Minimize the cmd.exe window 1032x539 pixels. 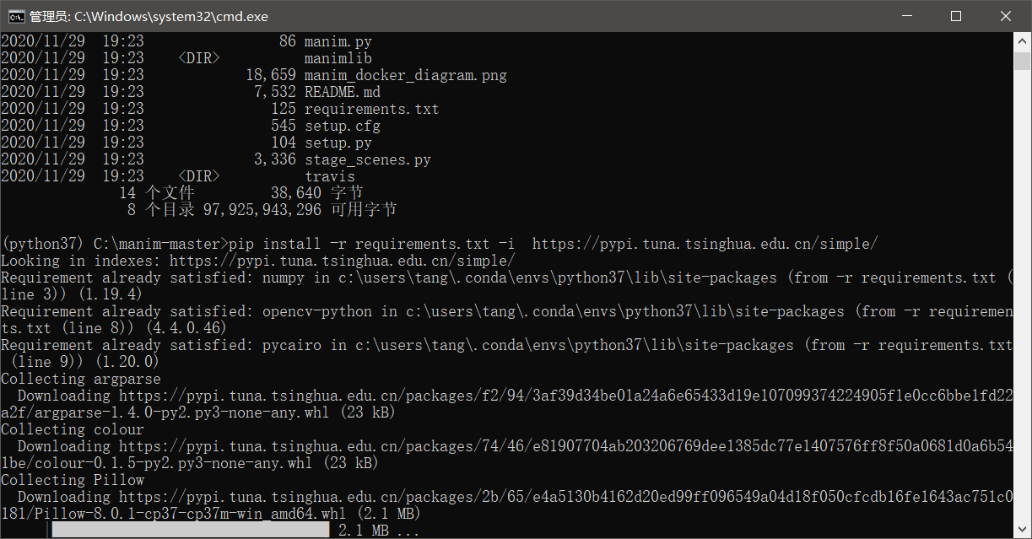click(906, 16)
